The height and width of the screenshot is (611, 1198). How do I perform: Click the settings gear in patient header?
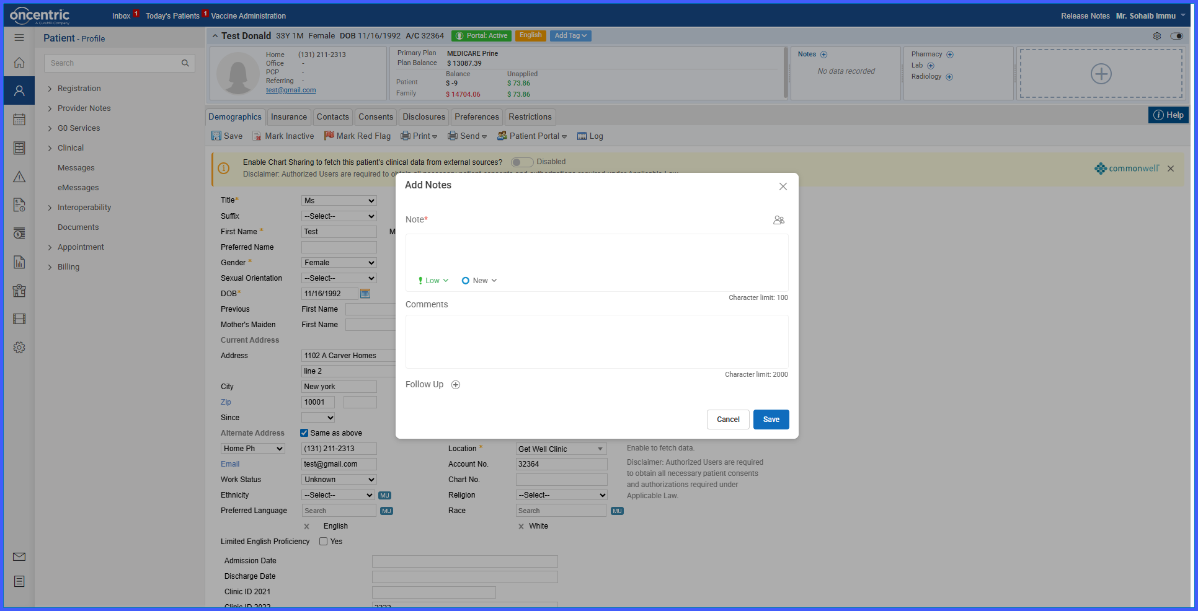(1157, 36)
